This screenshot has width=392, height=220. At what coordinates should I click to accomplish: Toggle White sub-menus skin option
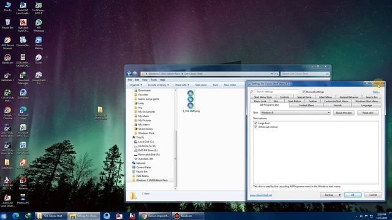256,127
